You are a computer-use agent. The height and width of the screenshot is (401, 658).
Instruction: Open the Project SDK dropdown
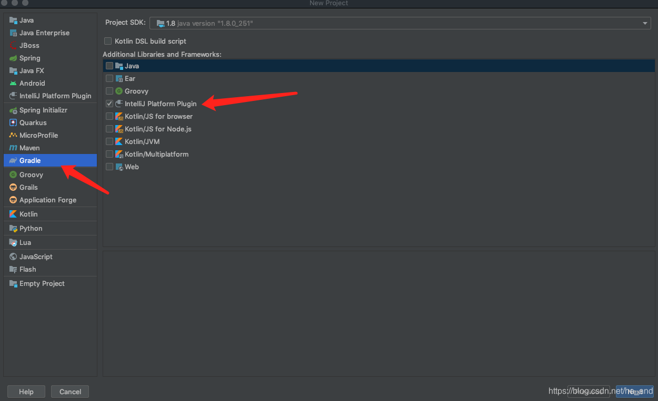point(401,23)
